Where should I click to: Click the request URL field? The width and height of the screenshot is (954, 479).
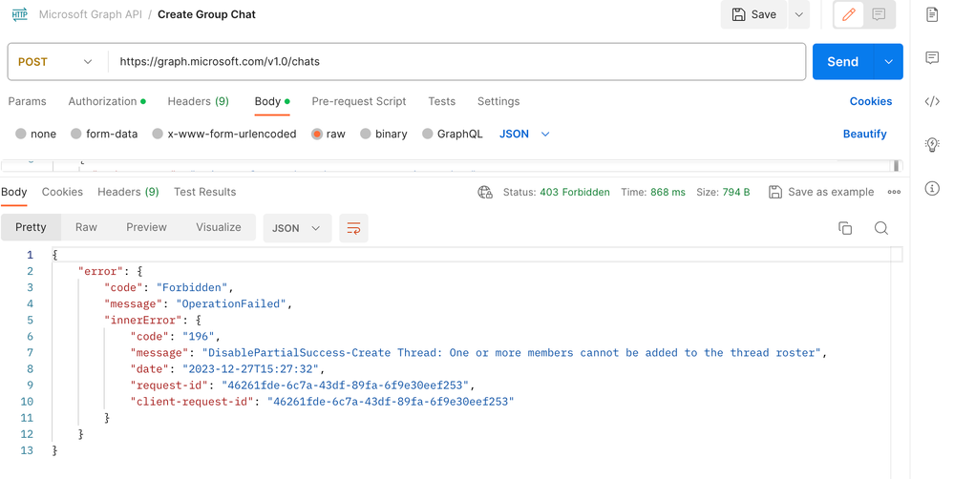tap(456, 61)
